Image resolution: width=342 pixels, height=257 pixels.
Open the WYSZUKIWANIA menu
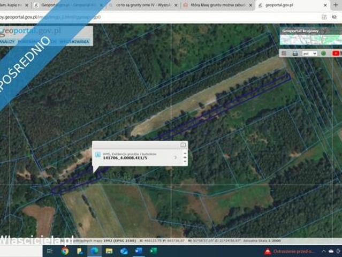click(x=73, y=41)
